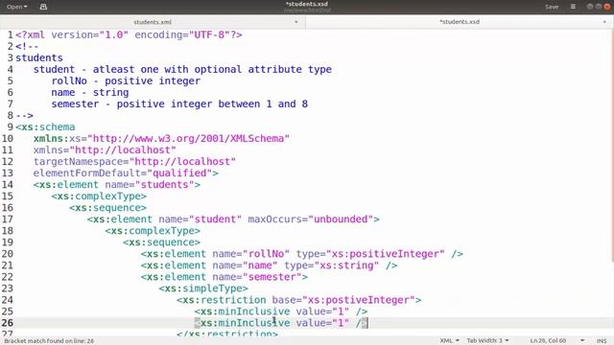Click base="xs:postiveInteger" on line 24
This screenshot has height=345, width=614.
coord(343,300)
